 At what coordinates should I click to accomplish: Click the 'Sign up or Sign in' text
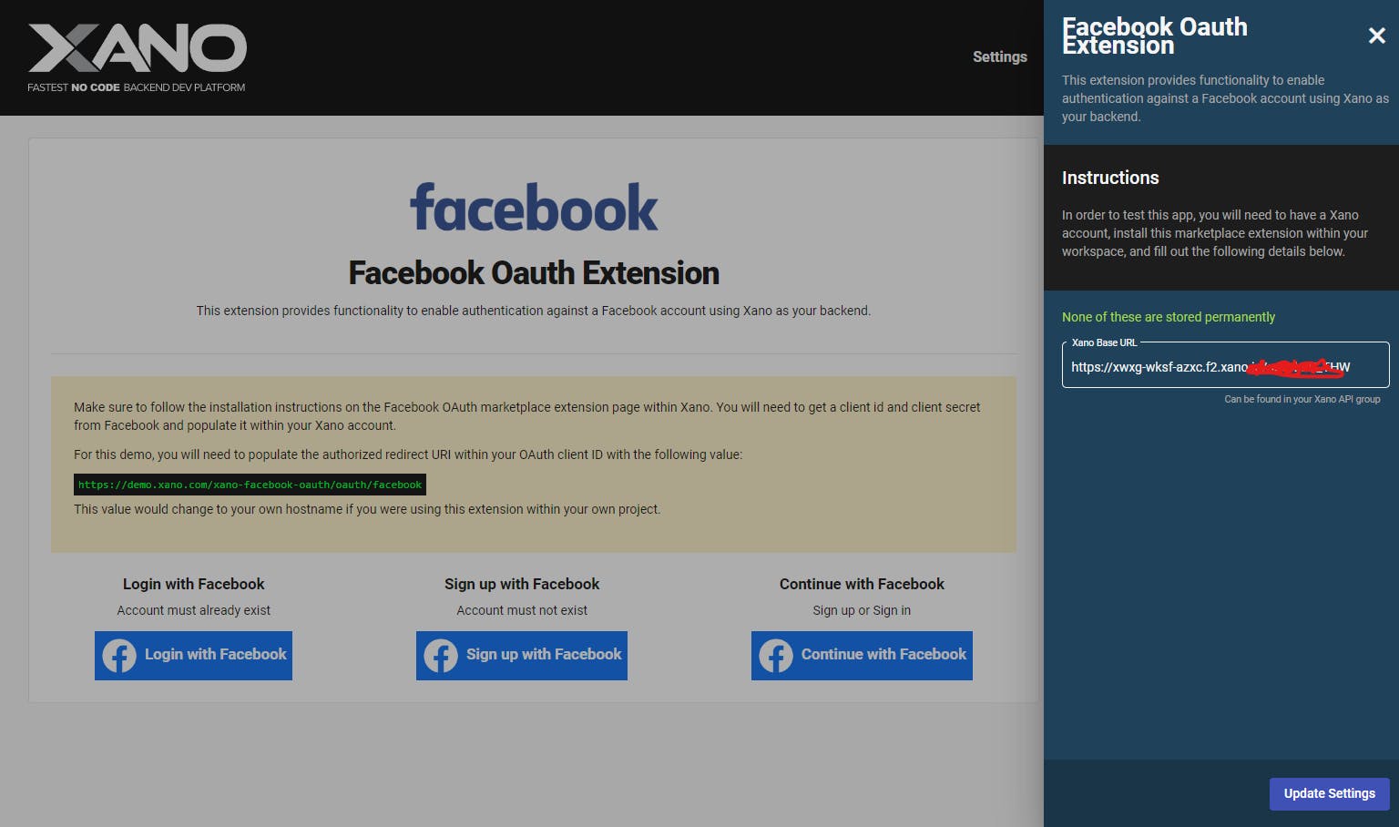click(x=862, y=610)
